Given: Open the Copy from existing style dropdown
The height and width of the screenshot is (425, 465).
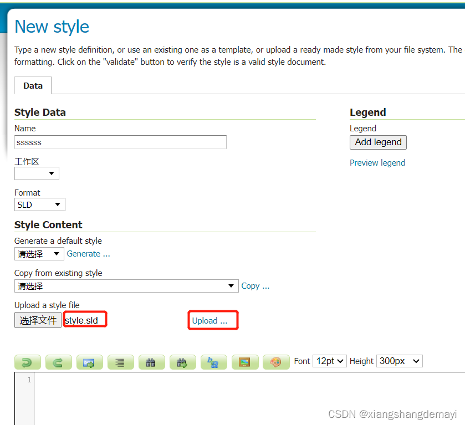Looking at the screenshot, I should (126, 286).
